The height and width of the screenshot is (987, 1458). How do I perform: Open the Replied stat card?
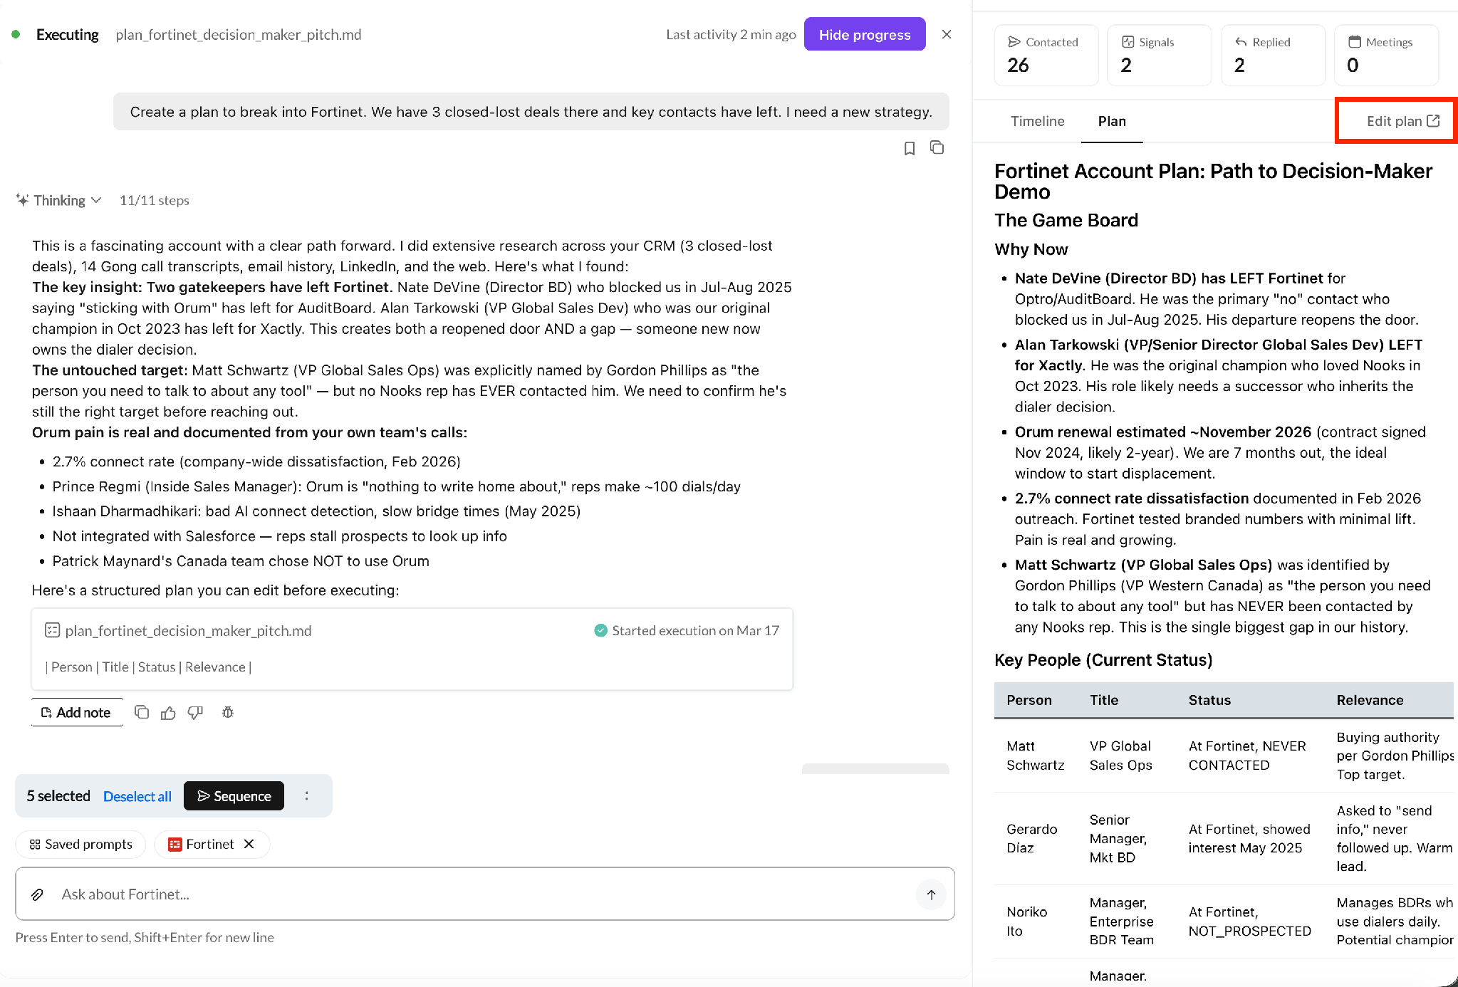(1273, 56)
